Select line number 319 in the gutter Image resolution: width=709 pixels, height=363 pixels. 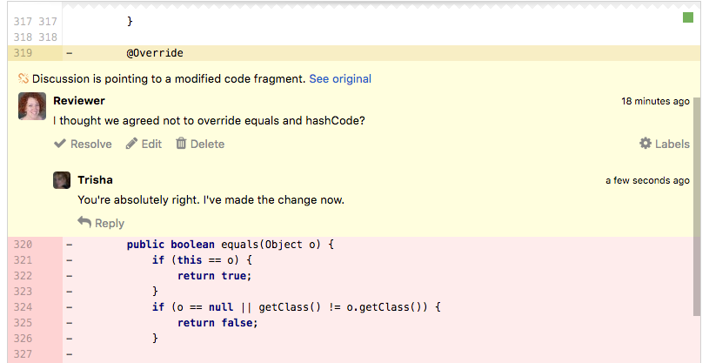[23, 53]
